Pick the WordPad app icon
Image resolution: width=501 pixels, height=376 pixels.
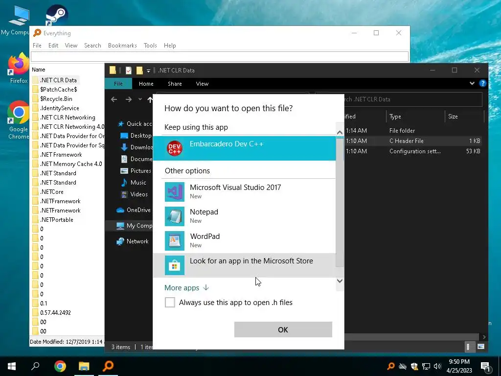point(175,241)
